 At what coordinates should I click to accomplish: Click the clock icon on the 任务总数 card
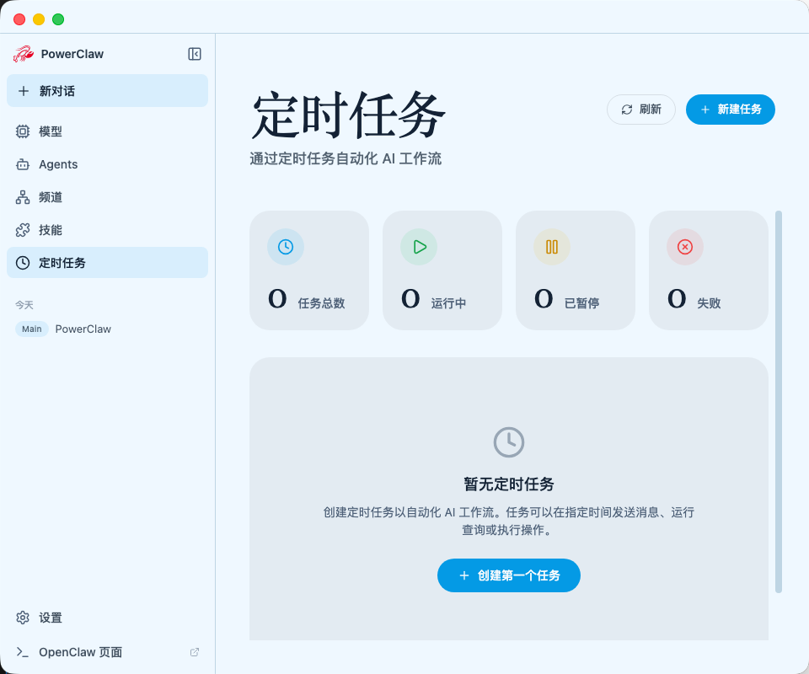[285, 247]
